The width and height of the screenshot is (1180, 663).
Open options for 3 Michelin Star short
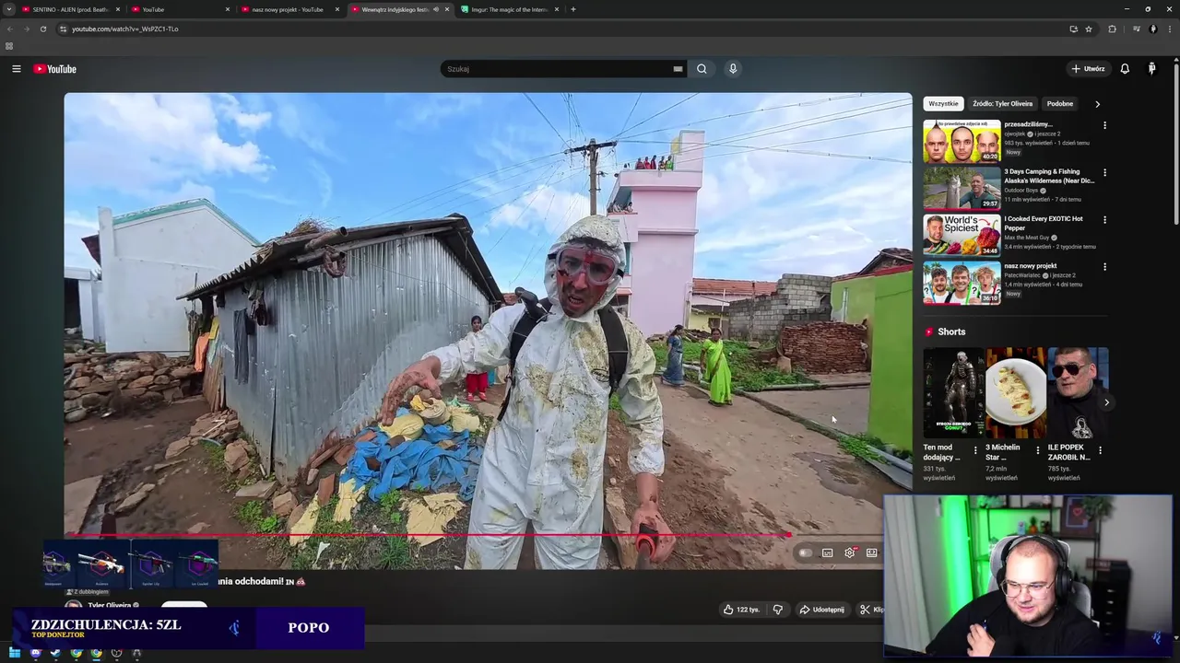pyautogui.click(x=1038, y=451)
